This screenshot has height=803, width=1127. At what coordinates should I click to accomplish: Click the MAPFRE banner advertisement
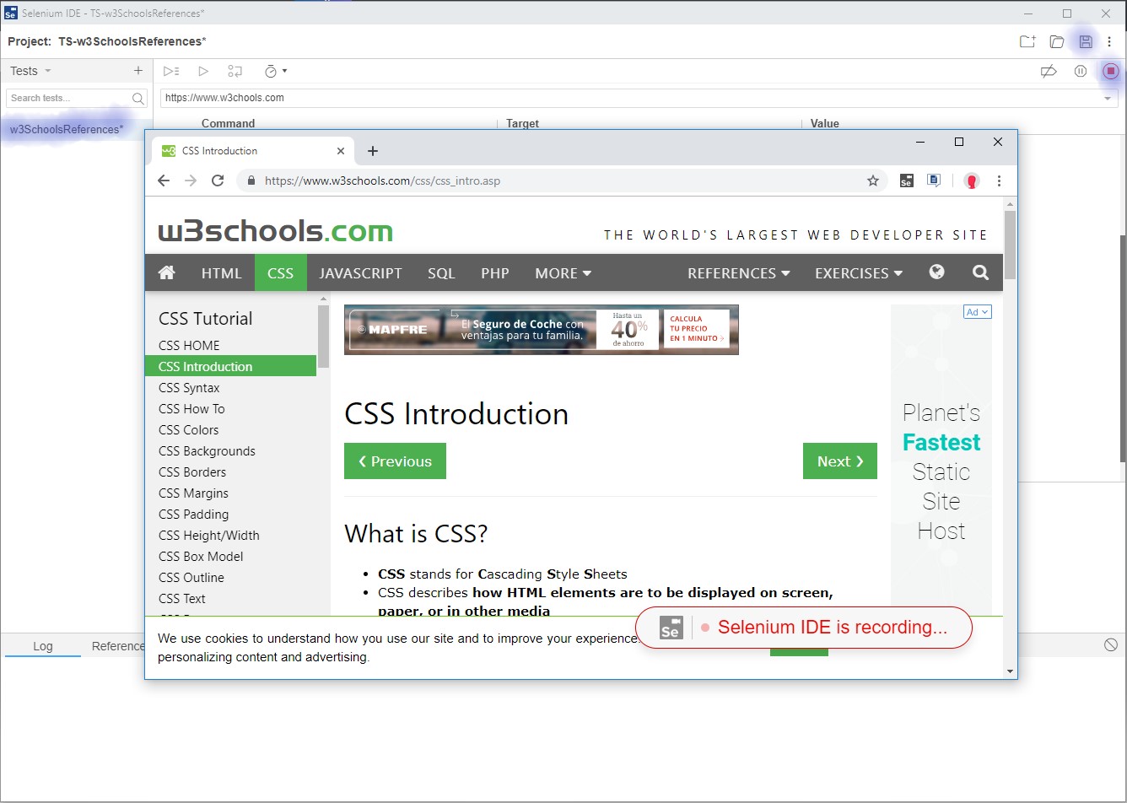(542, 330)
